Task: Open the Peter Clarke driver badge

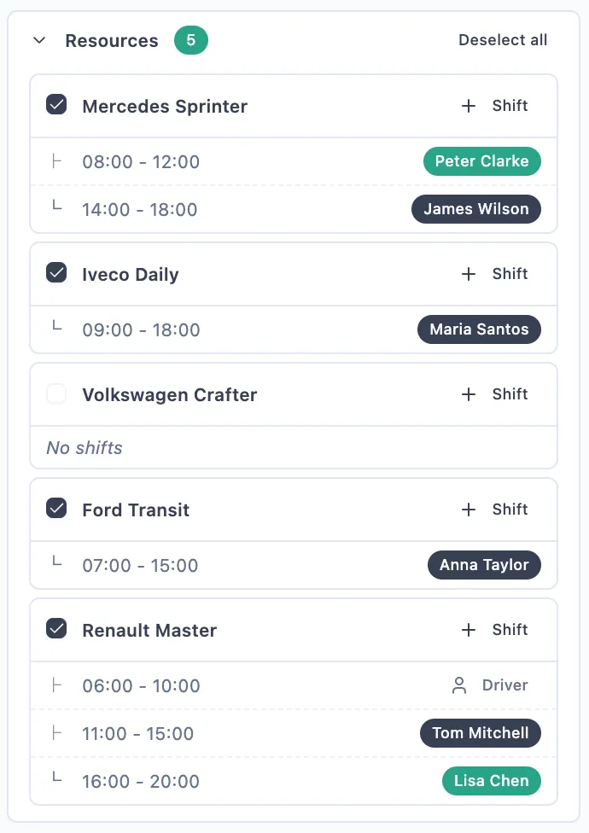Action: pos(481,161)
